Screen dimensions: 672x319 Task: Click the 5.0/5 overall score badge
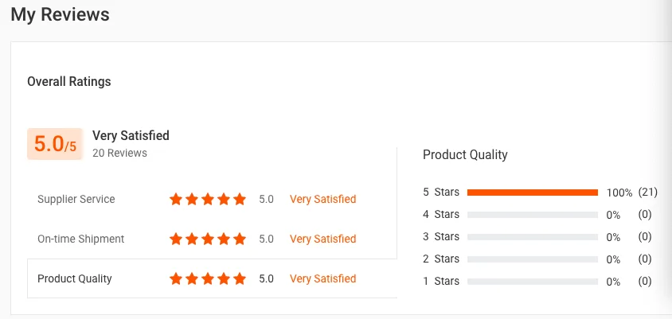pos(54,144)
